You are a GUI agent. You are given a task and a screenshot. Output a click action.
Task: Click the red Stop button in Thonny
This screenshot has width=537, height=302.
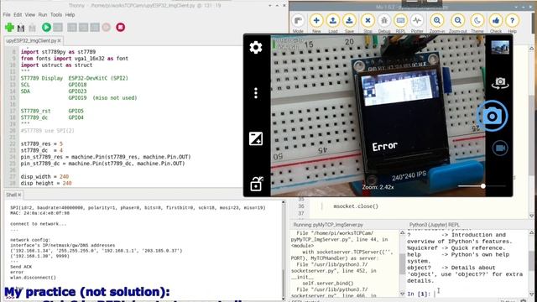point(120,28)
